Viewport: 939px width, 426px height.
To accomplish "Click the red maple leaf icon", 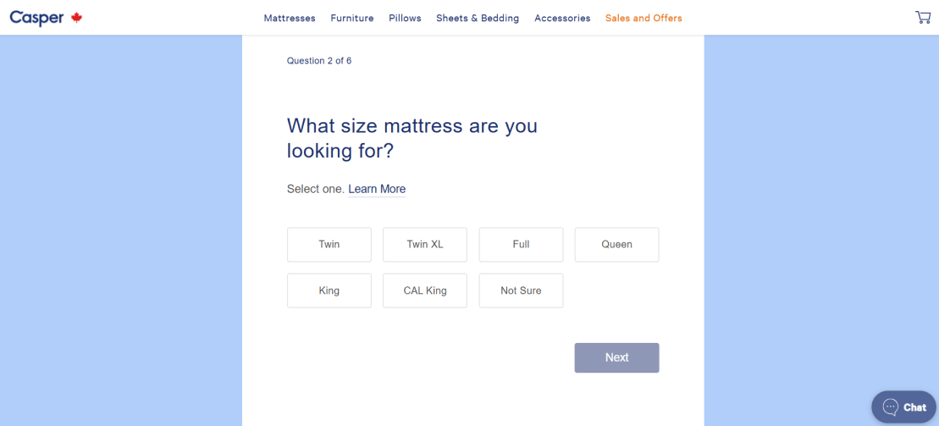I will click(x=76, y=18).
